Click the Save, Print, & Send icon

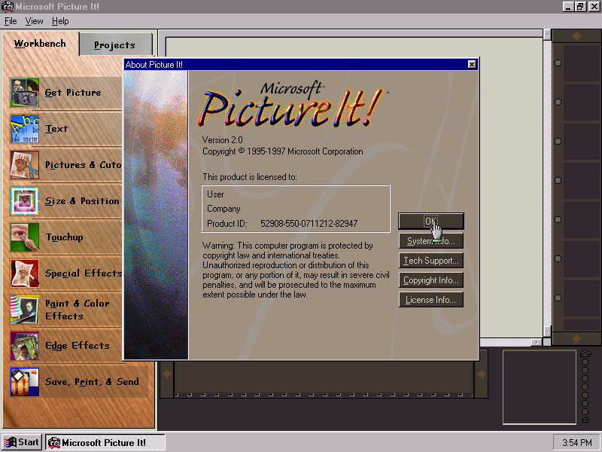(x=25, y=382)
